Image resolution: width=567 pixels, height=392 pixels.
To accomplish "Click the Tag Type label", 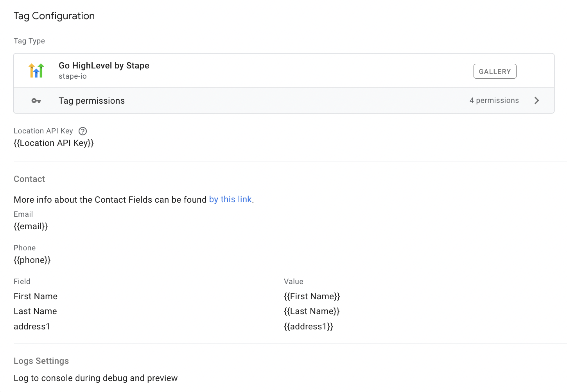I will (29, 41).
